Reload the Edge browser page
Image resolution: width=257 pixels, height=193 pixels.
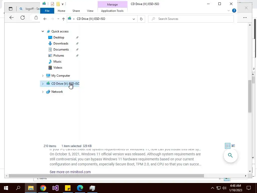[23, 18]
